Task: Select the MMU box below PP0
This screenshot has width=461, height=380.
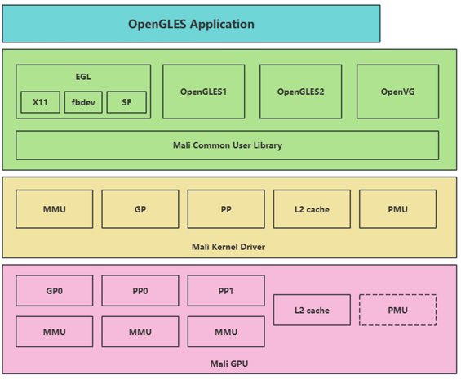Action: click(140, 332)
